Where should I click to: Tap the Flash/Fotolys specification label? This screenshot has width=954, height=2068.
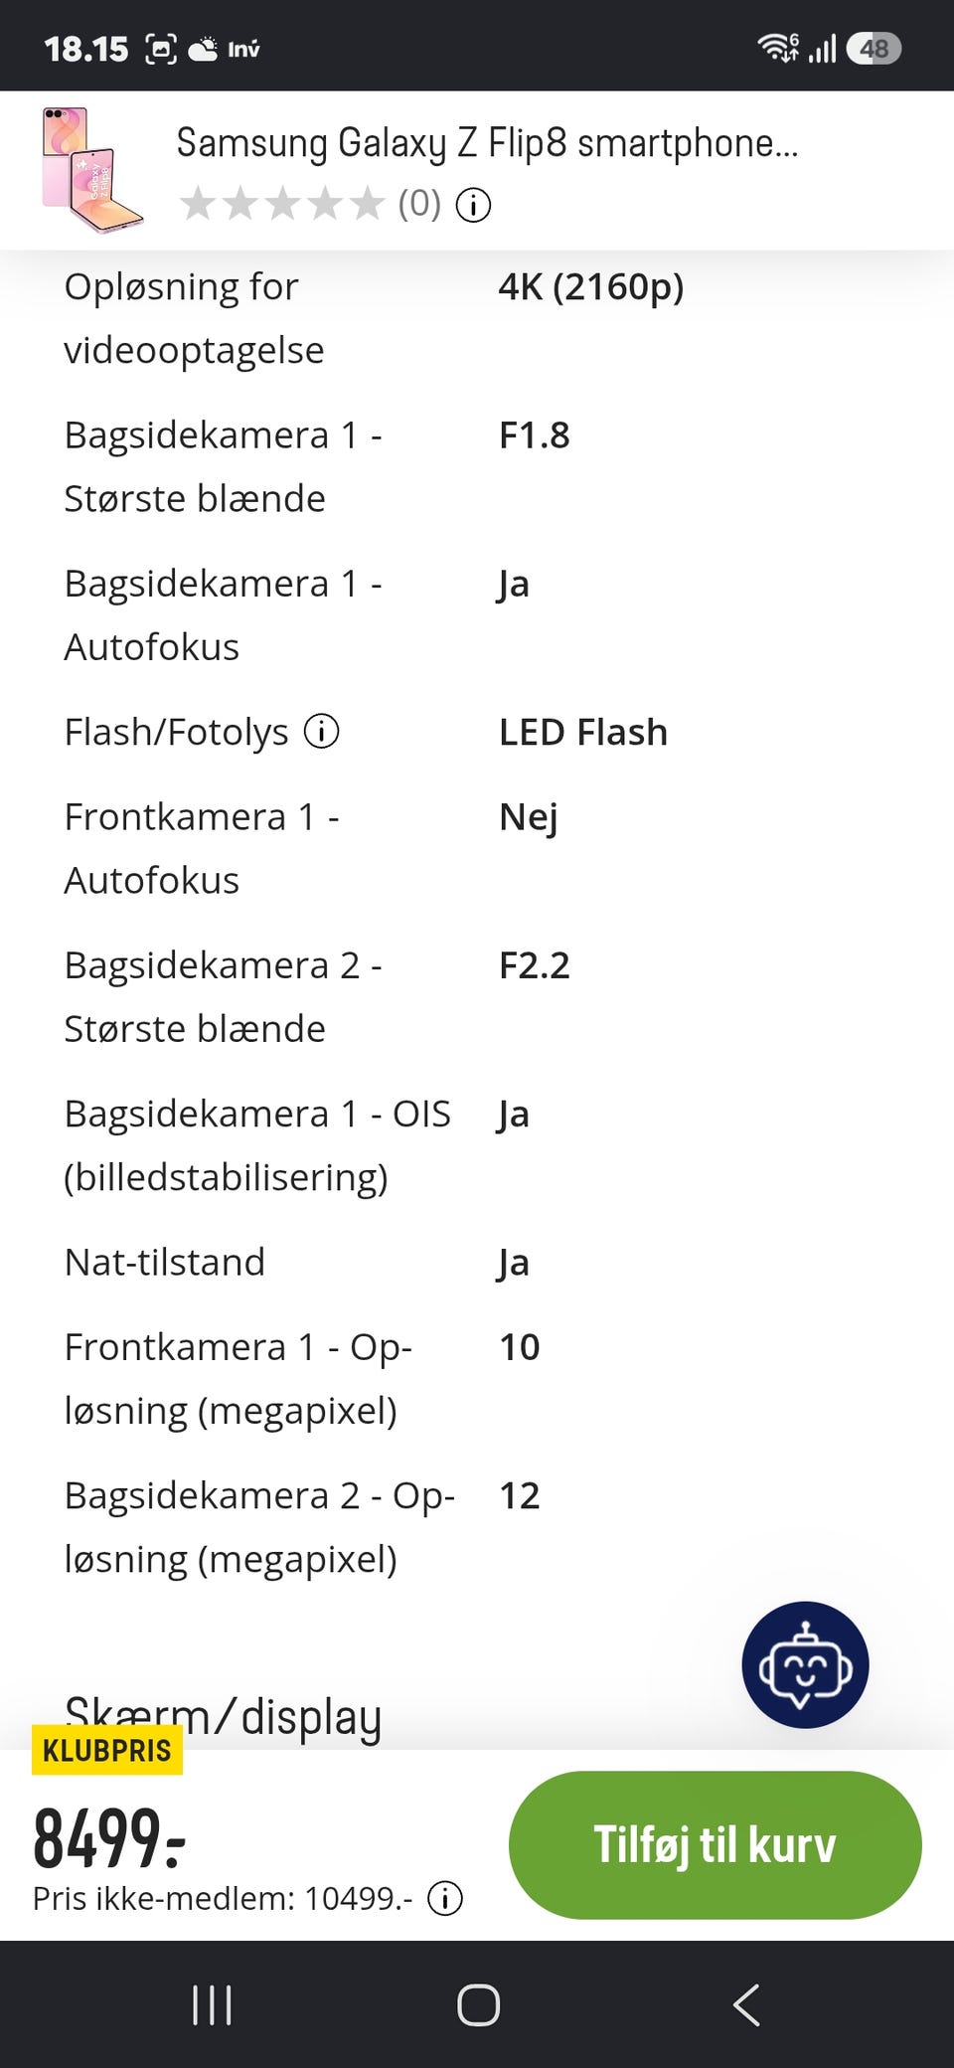pos(176,732)
